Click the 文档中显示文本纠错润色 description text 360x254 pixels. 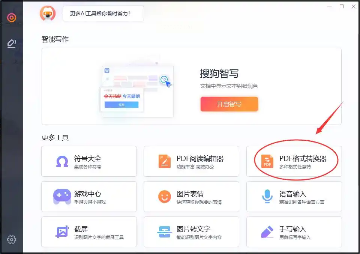pos(229,86)
